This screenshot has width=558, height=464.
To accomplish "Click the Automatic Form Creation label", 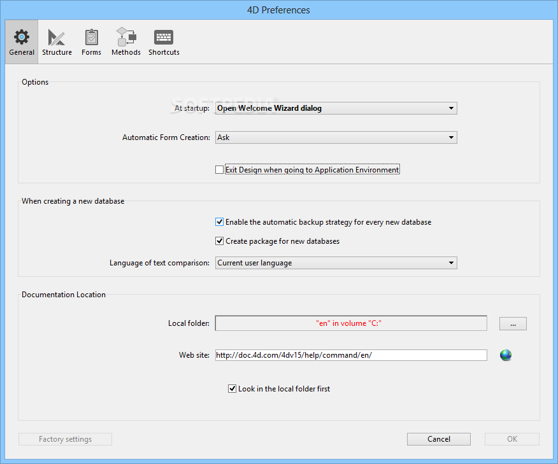I will coord(166,137).
